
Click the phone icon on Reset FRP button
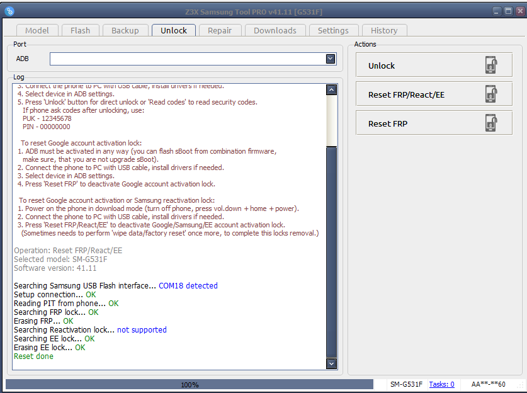click(x=491, y=123)
